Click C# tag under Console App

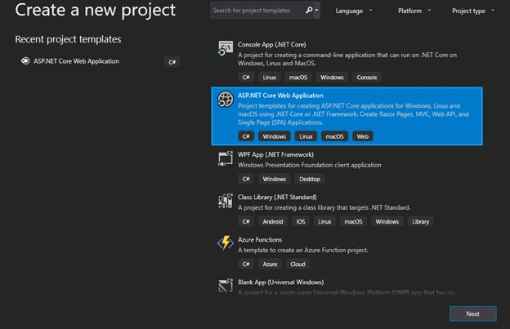[x=246, y=78]
